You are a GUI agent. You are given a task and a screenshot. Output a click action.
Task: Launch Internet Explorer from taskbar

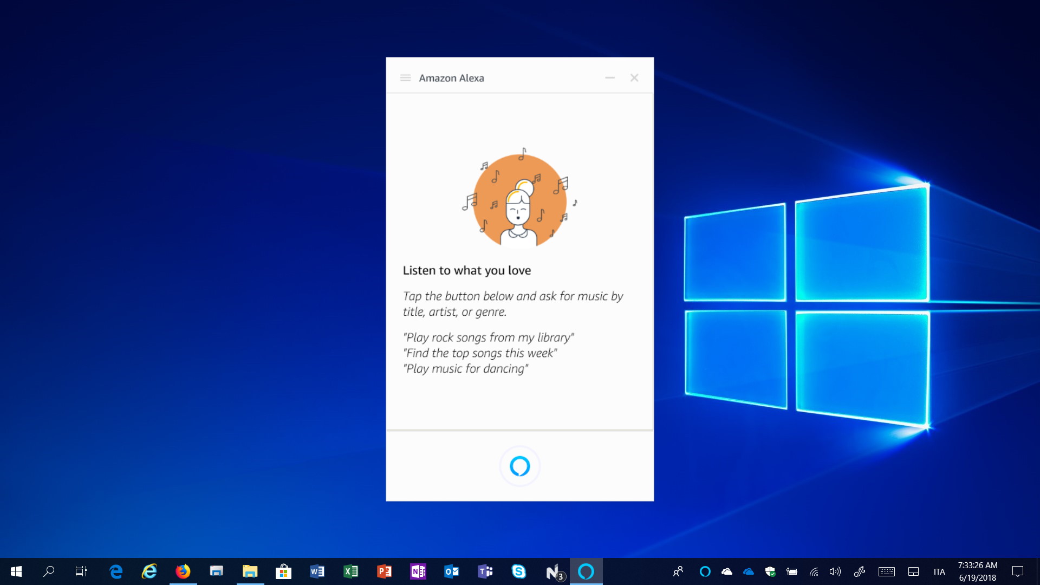click(x=149, y=571)
